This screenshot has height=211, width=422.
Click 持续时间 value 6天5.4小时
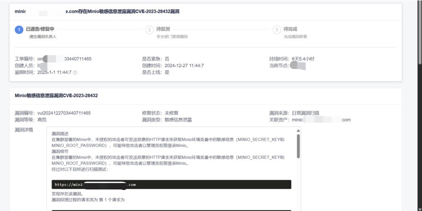click(x=303, y=59)
